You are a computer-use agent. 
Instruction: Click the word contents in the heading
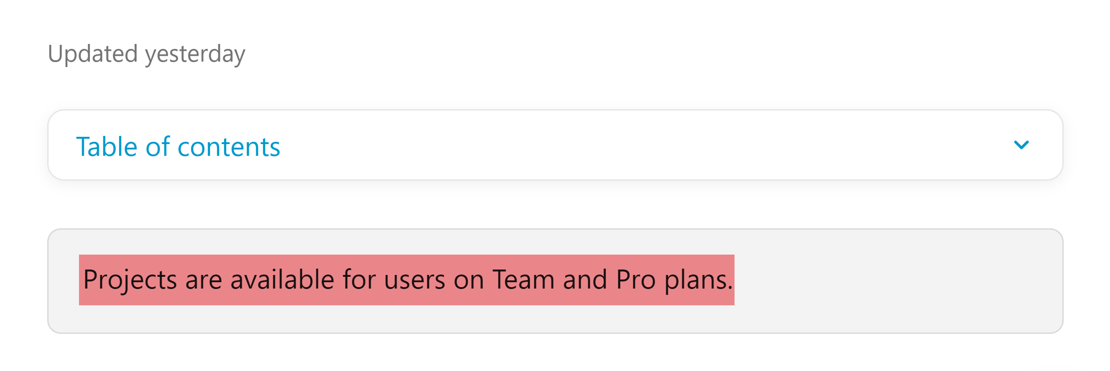click(229, 147)
